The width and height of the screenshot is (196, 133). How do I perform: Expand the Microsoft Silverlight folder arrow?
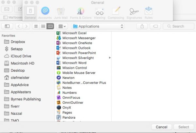[110, 58]
